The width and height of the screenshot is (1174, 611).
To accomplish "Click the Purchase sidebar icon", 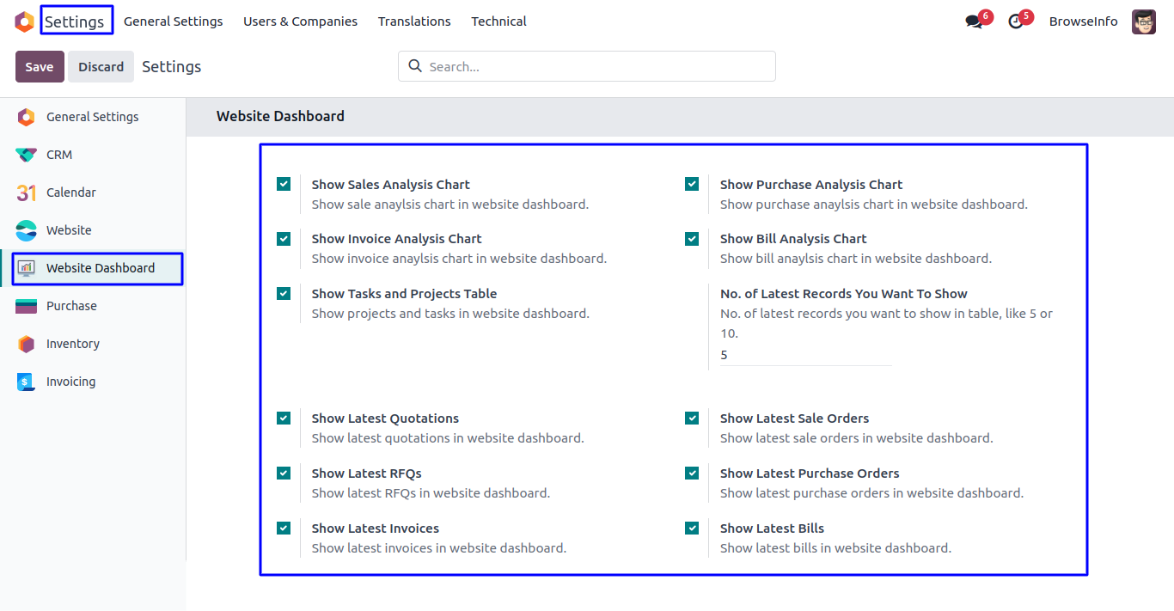I will (26, 306).
